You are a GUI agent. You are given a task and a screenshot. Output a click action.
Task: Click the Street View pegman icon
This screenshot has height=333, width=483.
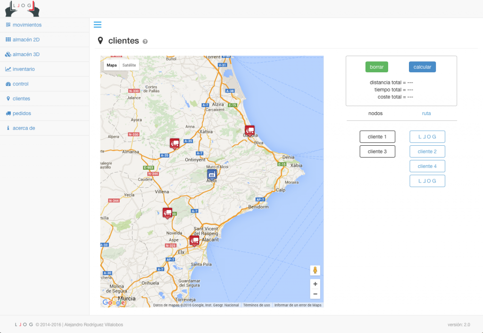[315, 270]
